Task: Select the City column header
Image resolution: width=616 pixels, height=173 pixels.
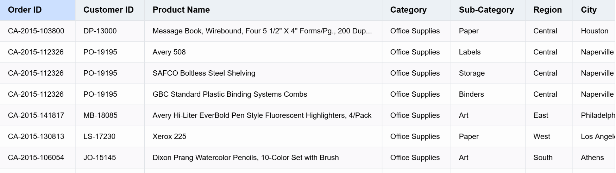Action: tap(589, 10)
